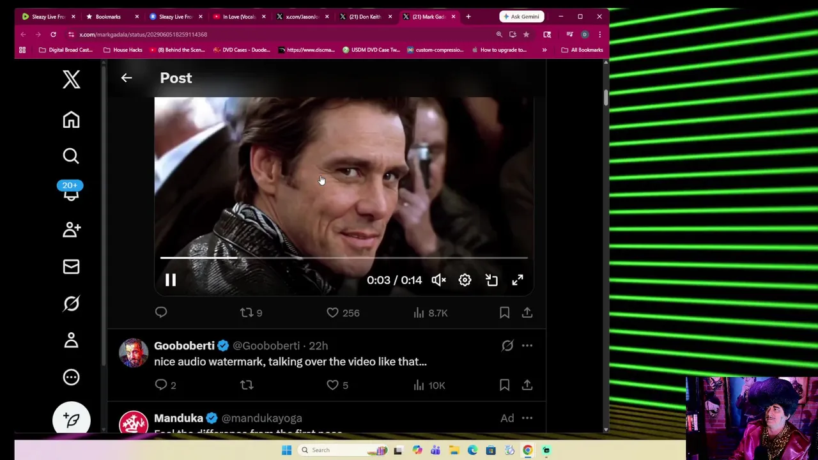
Task: Open Microsoft Edge from taskbar
Action: pos(472,450)
